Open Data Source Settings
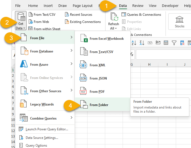Screen dimensions: 191x148 tap(42, 138)
